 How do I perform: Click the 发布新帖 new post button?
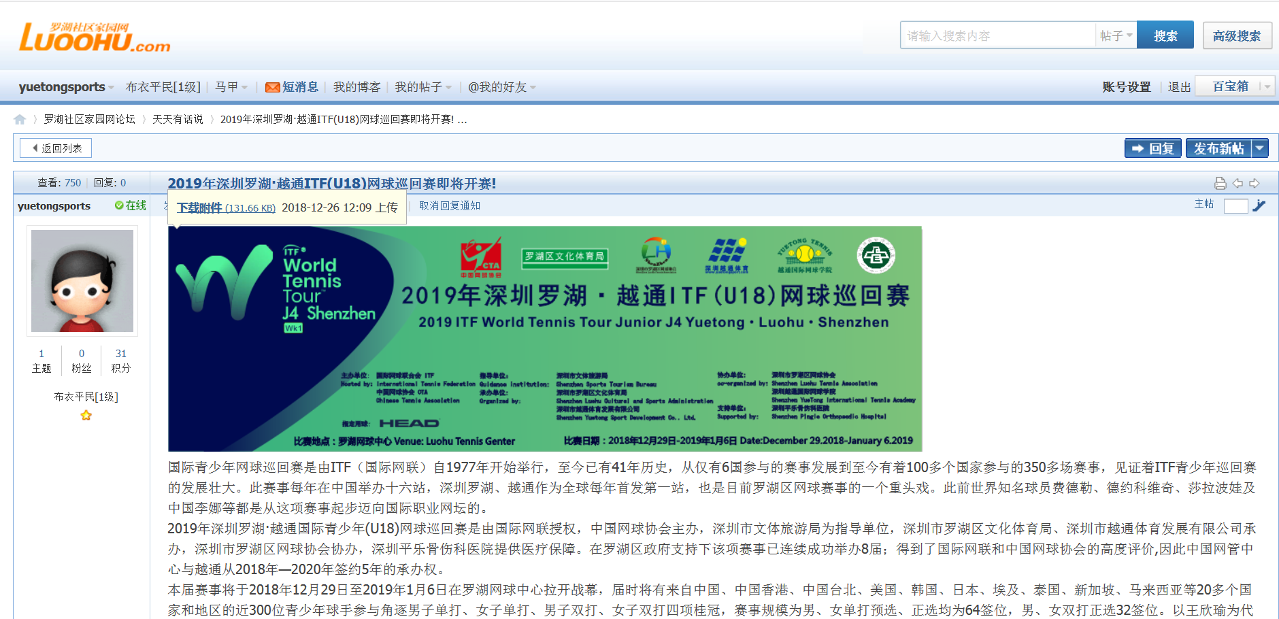coord(1219,148)
